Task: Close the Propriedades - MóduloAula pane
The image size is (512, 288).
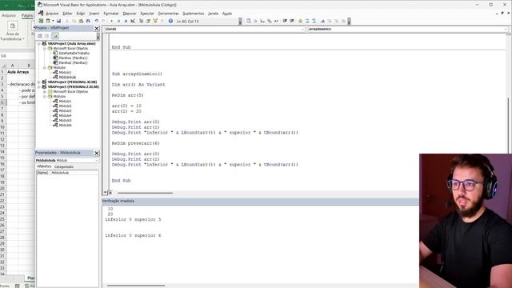Action: click(x=97, y=153)
